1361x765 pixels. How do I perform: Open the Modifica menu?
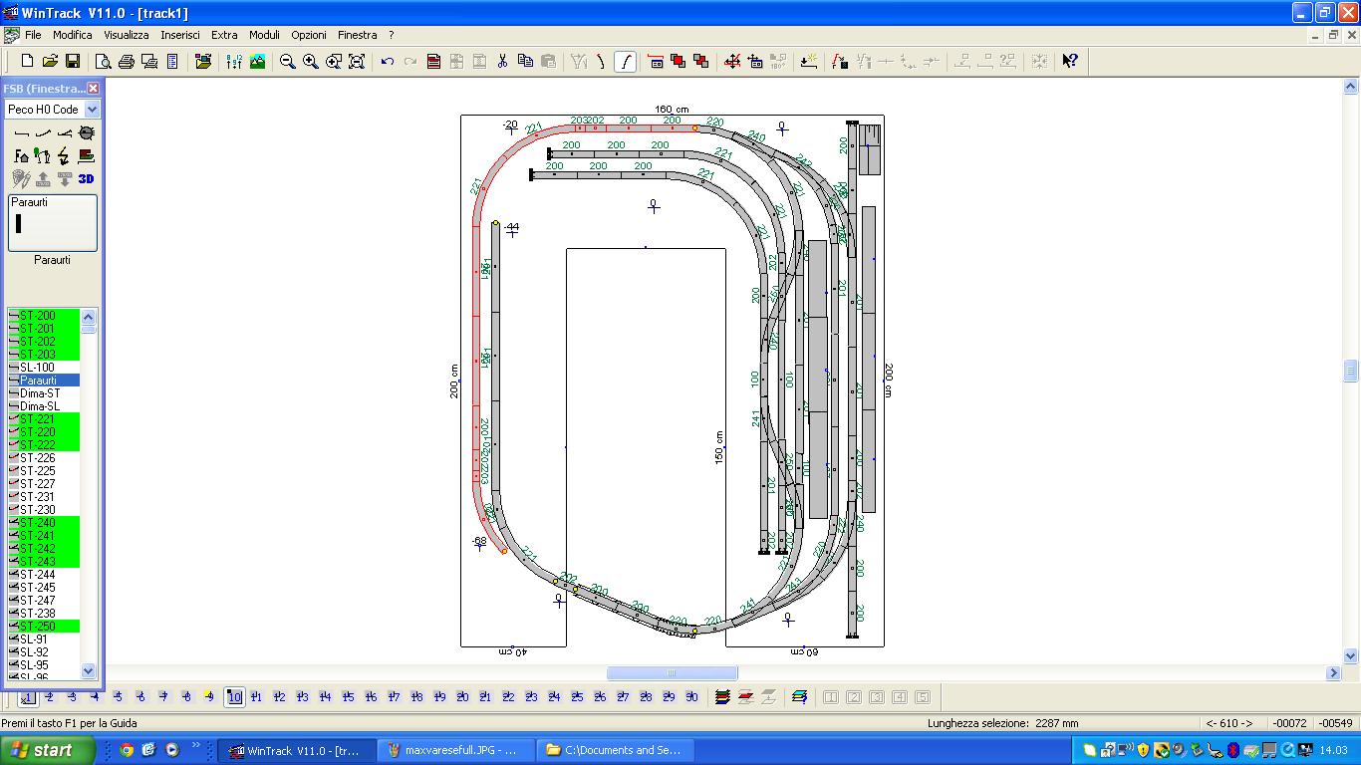point(73,35)
